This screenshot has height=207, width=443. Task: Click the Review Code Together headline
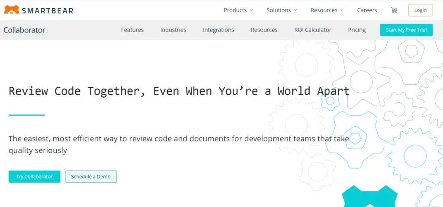click(179, 91)
